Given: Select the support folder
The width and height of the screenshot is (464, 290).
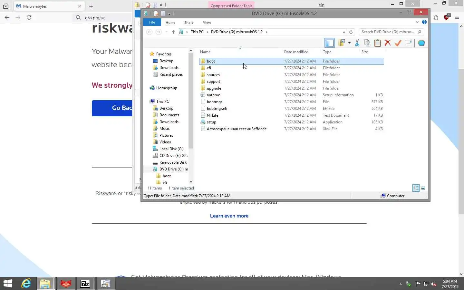Looking at the screenshot, I should point(292,81).
